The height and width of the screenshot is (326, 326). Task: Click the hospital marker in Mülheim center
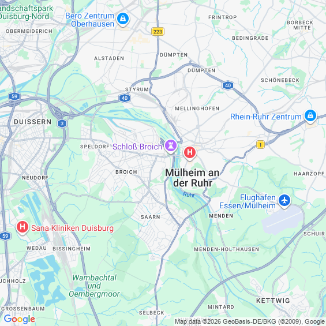(x=190, y=153)
